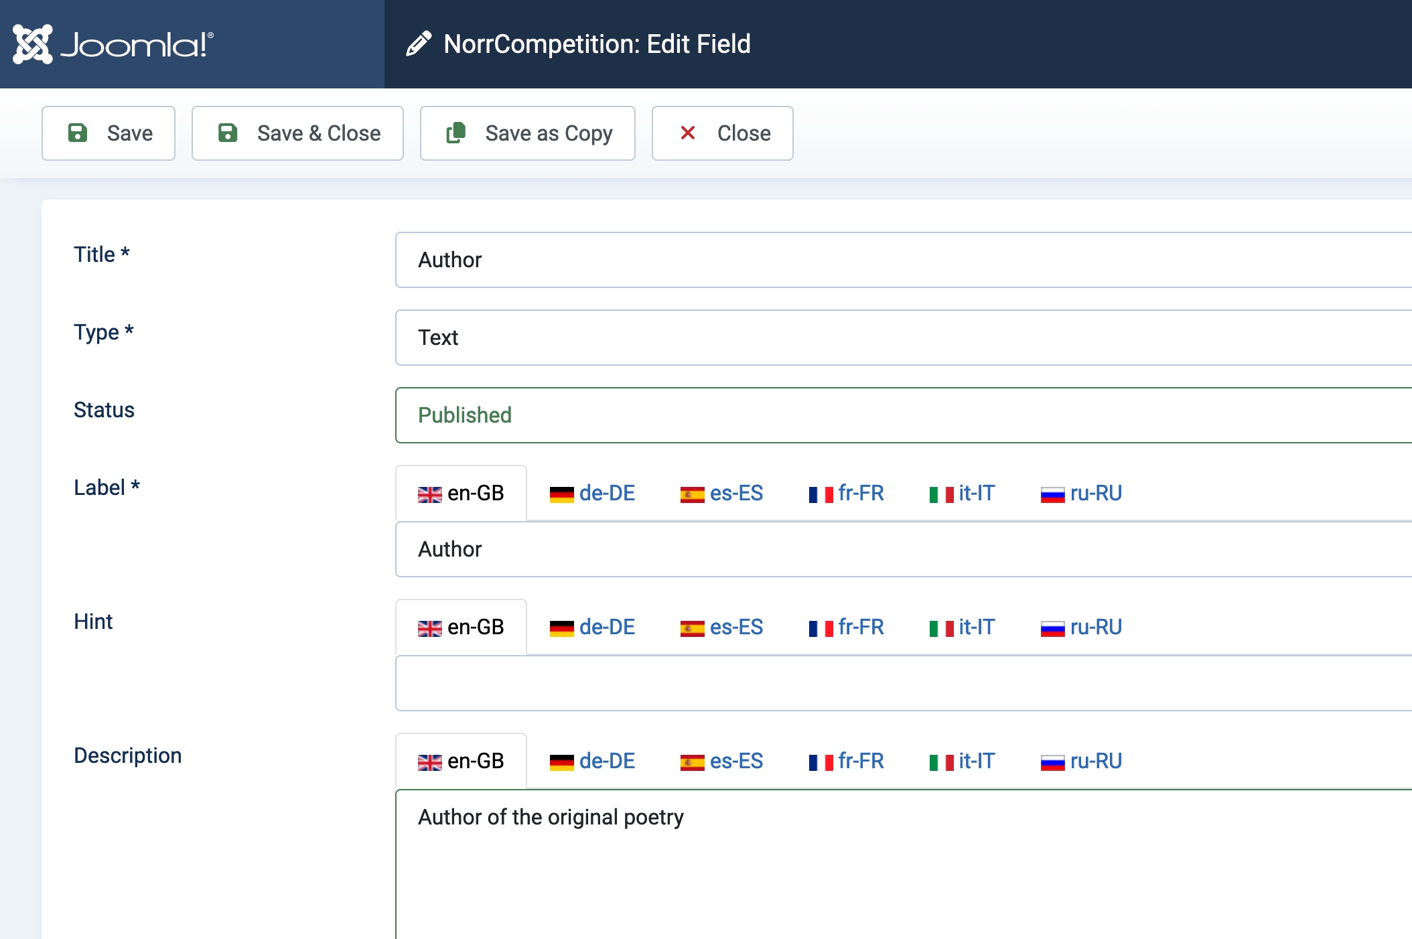
Task: Click German flag in Label tabs
Action: click(x=561, y=494)
